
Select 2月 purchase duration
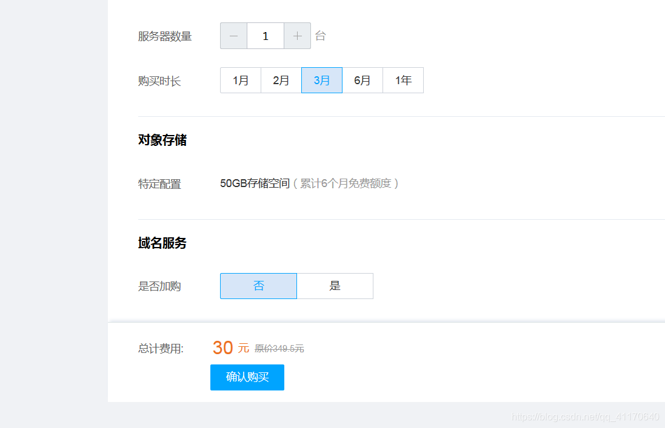(x=281, y=80)
